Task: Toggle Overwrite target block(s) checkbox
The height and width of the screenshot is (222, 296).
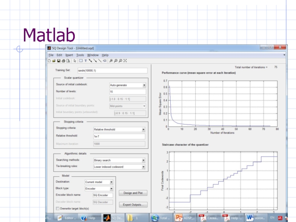Action: click(58, 209)
